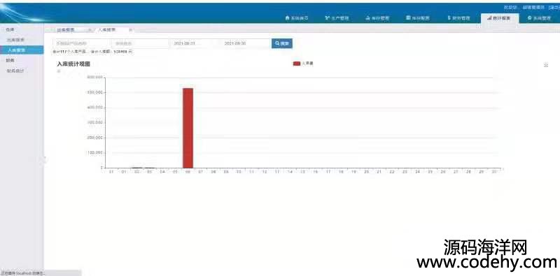Open the 生产管理 production management menu icon
The height and width of the screenshot is (276, 560).
327,18
